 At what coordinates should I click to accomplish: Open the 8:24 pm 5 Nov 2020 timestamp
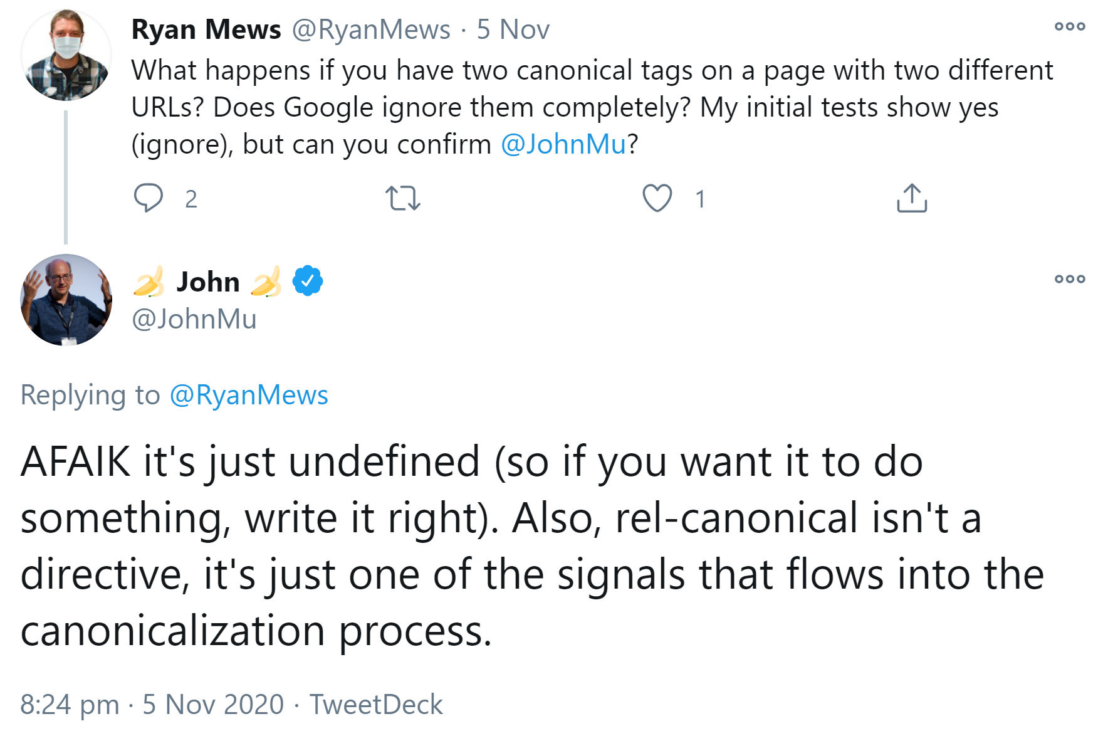click(152, 704)
